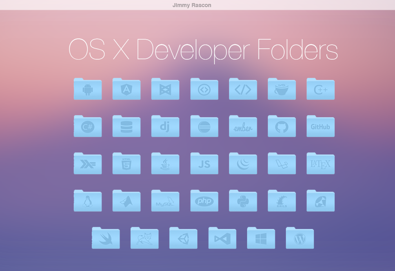Open the Windows folder
The height and width of the screenshot is (271, 395).
click(x=261, y=238)
